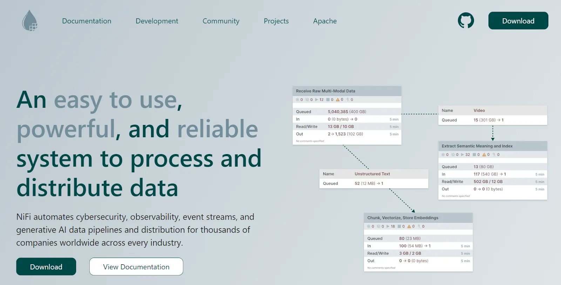Click the "2→ 1,523 (102 GB)" Out value

click(345, 134)
